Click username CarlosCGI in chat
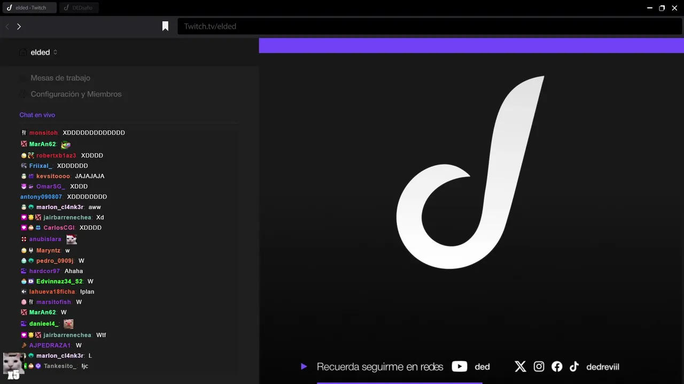Viewport: 684px width, 384px height. [59, 228]
